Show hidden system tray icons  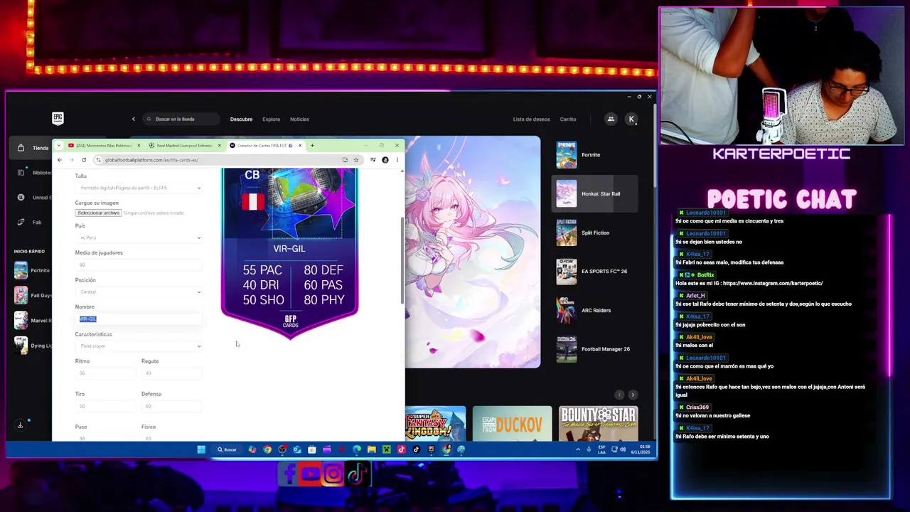(x=578, y=449)
